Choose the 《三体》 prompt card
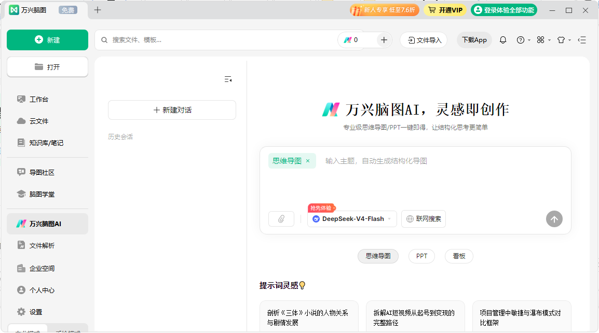599x333 pixels. 309,316
